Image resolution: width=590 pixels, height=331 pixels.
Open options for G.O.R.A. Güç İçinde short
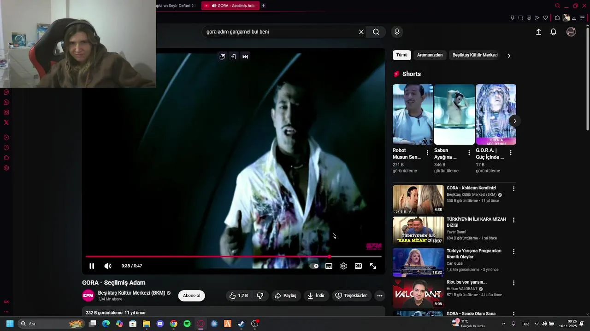[x=511, y=153]
